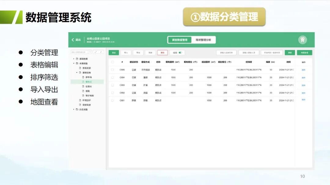Switch to the 调查数据管理 tab
Image resolution: width=330 pixels, height=185 pixels.
coord(180,40)
